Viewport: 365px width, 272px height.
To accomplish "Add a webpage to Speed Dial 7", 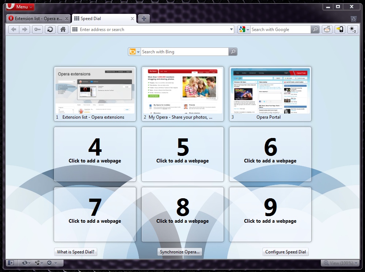I will pyautogui.click(x=95, y=215).
